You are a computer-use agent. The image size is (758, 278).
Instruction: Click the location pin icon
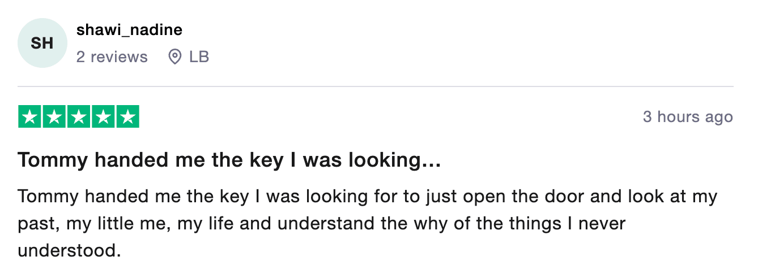click(x=175, y=57)
